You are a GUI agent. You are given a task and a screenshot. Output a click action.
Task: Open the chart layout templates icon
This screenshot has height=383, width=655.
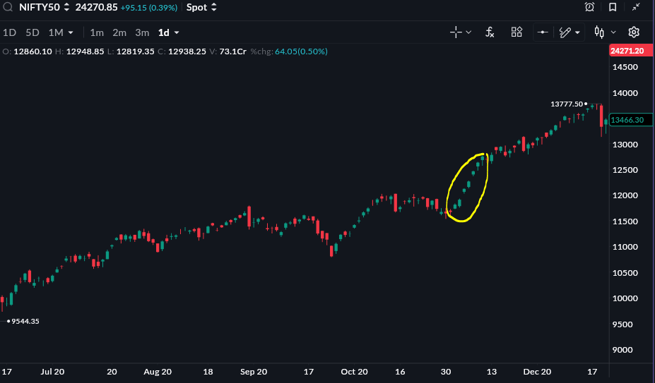[x=517, y=32]
